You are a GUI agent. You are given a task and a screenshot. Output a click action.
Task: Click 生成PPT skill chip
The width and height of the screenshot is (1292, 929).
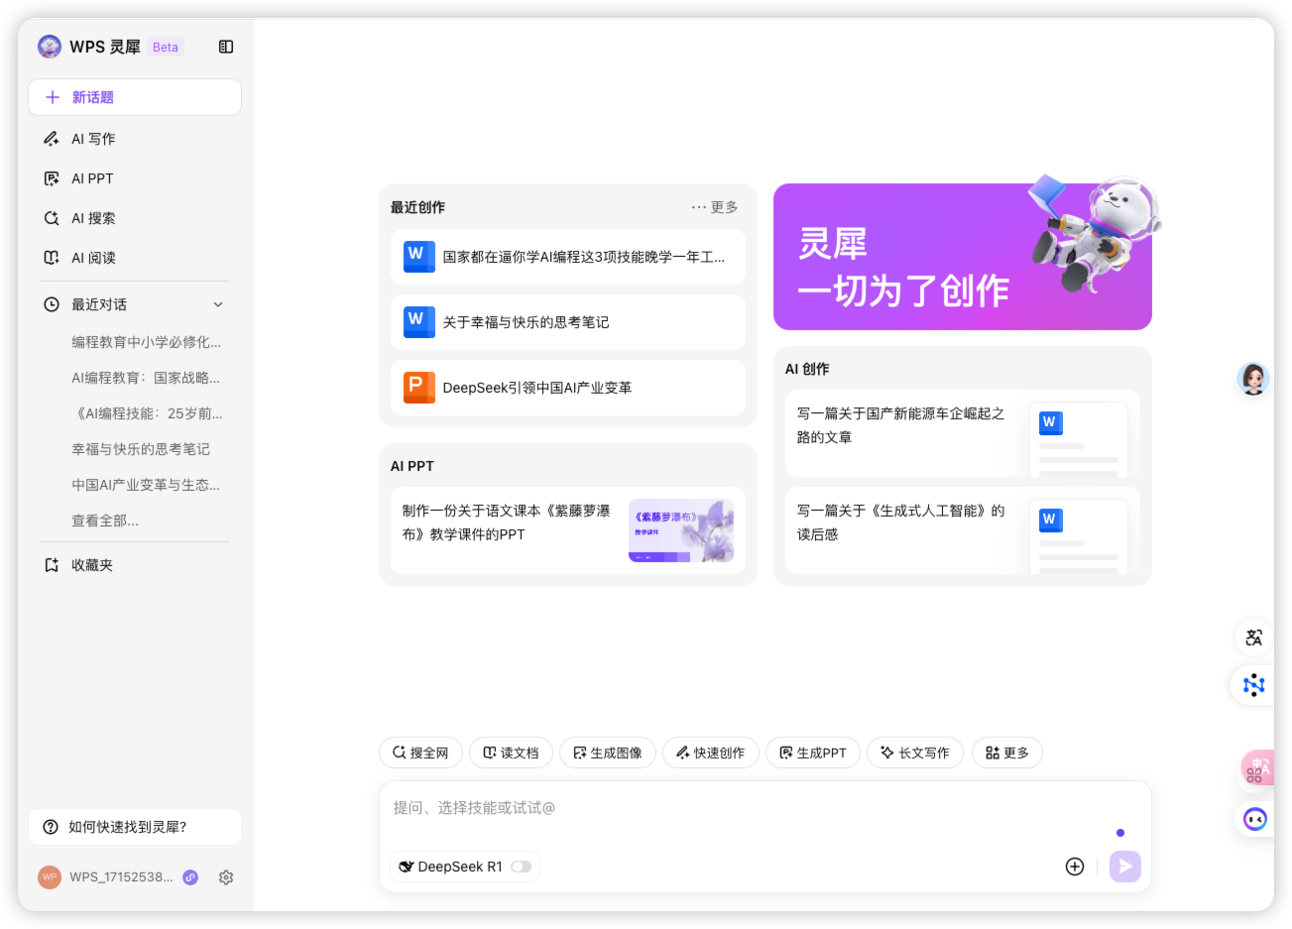813,753
